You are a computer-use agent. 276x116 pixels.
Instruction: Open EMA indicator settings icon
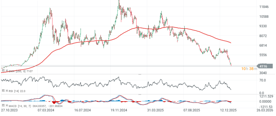3,71
